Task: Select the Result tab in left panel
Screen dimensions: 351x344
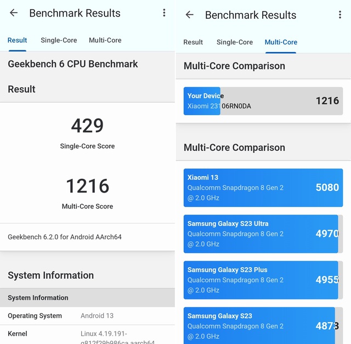Action: (x=17, y=40)
